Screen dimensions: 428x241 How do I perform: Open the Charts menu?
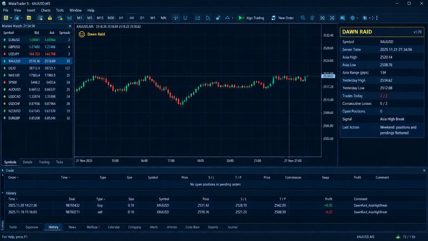[45, 10]
